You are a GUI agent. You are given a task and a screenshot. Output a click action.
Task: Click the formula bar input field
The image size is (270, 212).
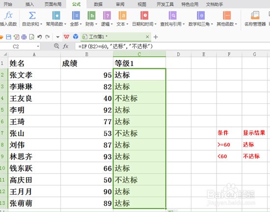pyautogui.click(x=172, y=46)
